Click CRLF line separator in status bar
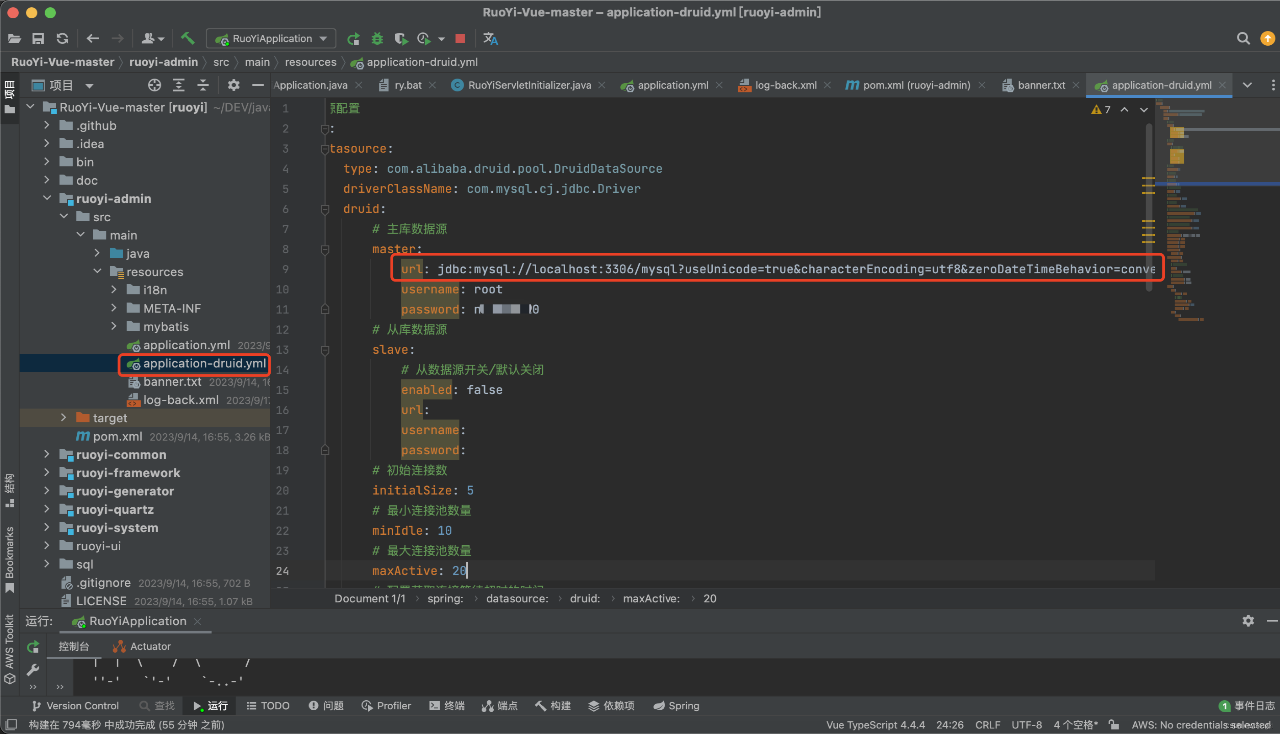 987,725
